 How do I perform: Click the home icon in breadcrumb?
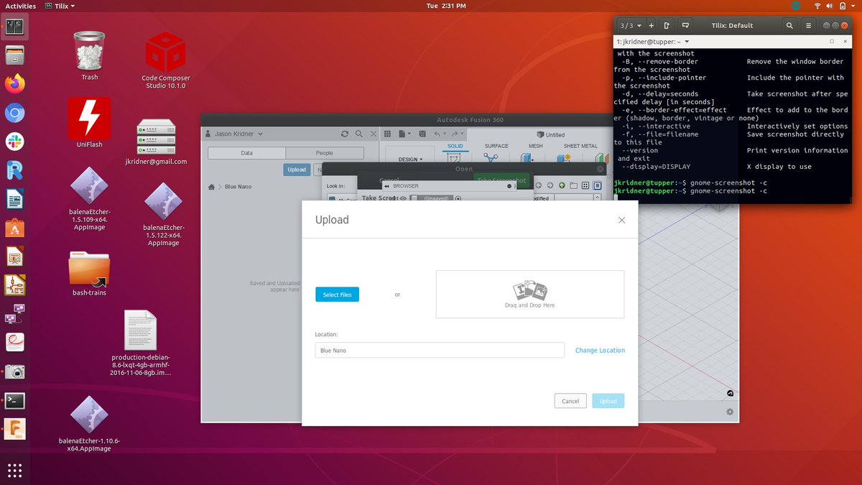[x=211, y=187]
